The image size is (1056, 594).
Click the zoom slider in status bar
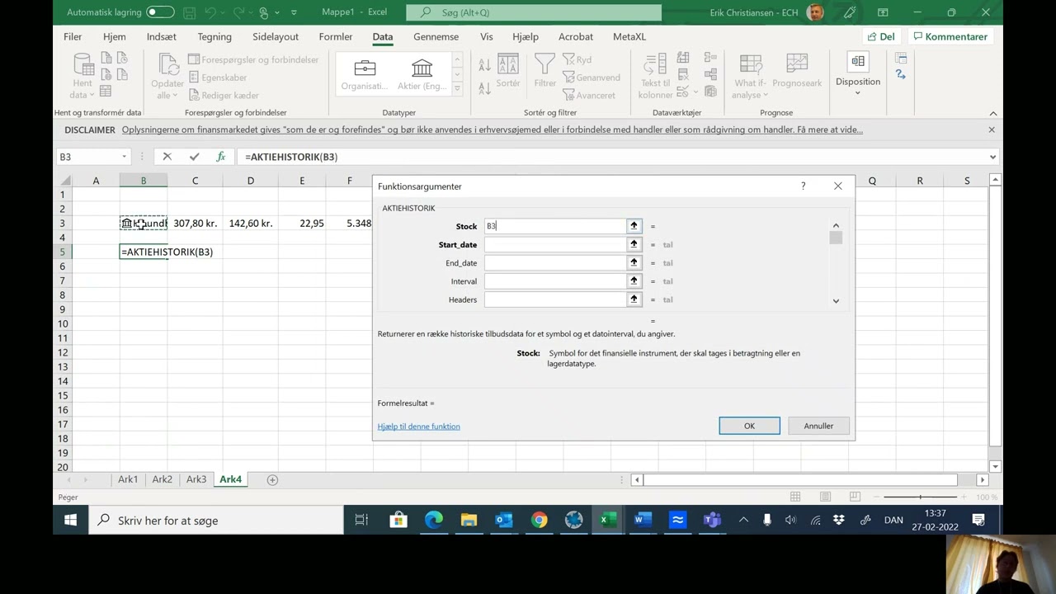coord(921,497)
